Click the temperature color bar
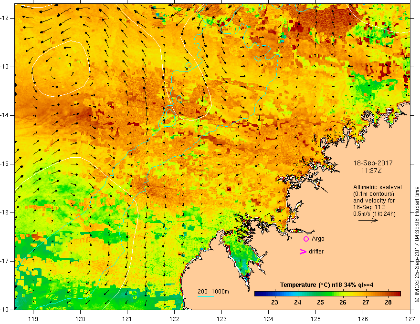Screen dimensions: 420x324 [x=327, y=294]
